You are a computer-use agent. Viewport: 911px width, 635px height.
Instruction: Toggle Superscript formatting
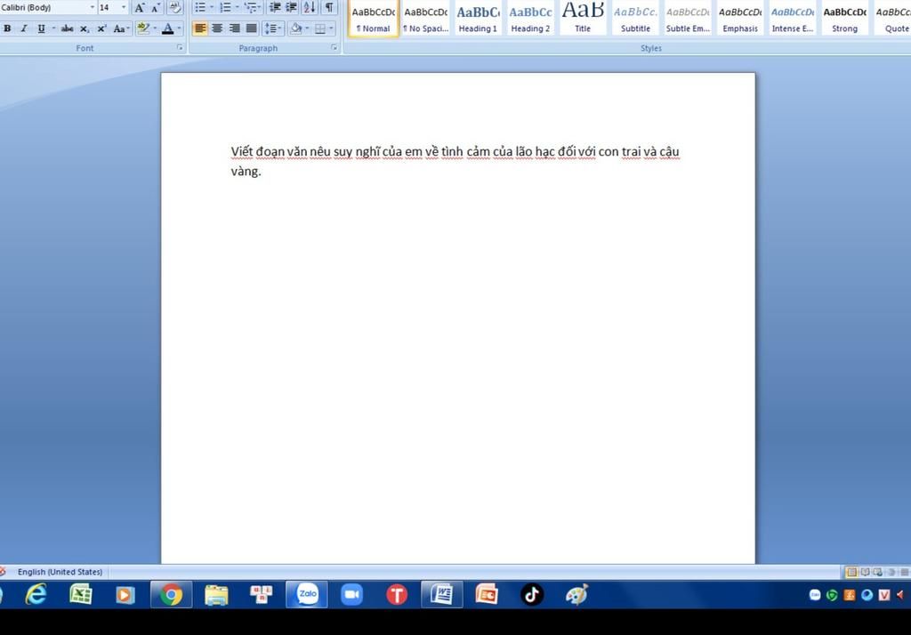click(x=101, y=28)
